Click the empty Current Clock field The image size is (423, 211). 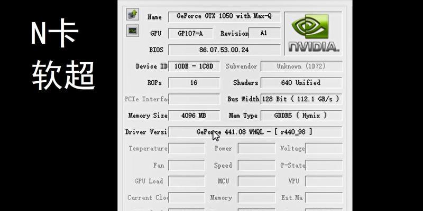187,197
